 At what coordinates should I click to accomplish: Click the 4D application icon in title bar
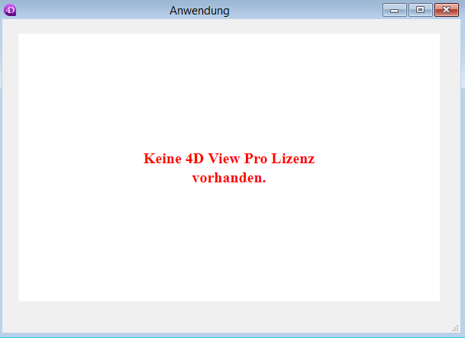[10, 10]
